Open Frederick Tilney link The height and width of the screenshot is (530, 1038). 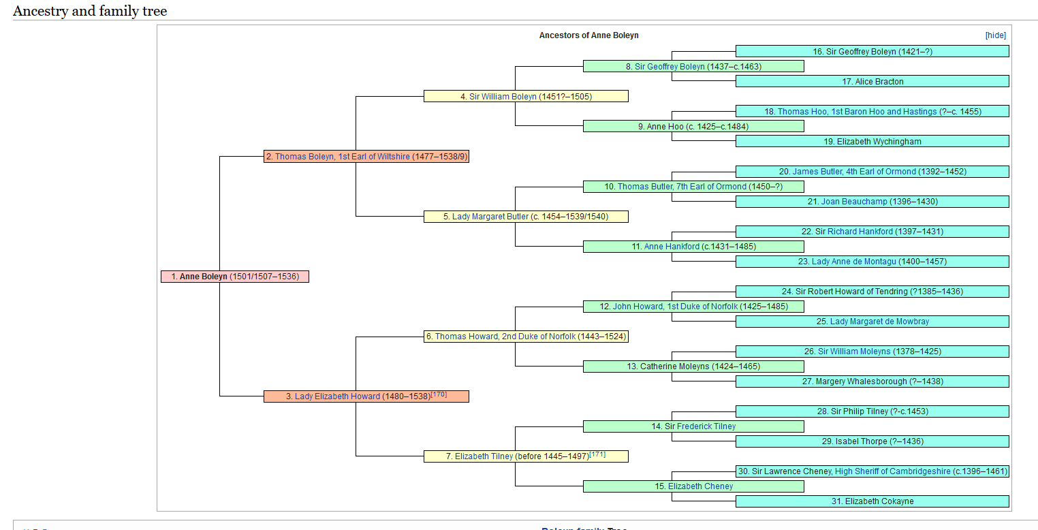706,426
